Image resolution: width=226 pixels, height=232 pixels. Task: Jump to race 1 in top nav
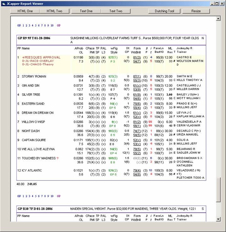click(23, 26)
